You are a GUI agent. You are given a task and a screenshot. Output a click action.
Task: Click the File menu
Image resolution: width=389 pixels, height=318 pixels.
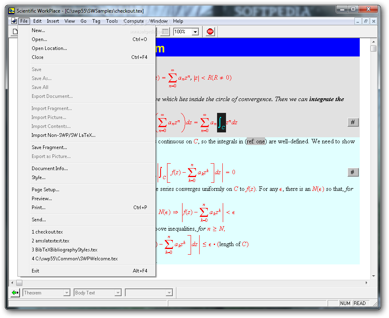coord(24,21)
